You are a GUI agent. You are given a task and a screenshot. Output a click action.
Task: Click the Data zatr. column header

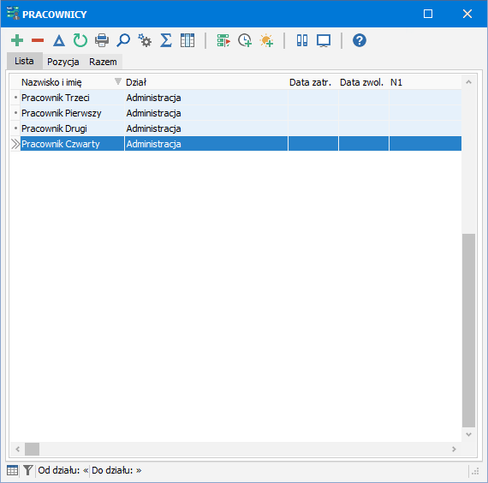[x=313, y=82]
